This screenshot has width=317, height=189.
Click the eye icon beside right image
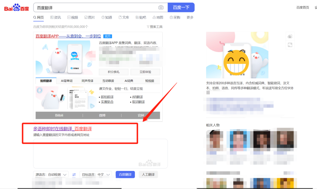[x=290, y=36]
